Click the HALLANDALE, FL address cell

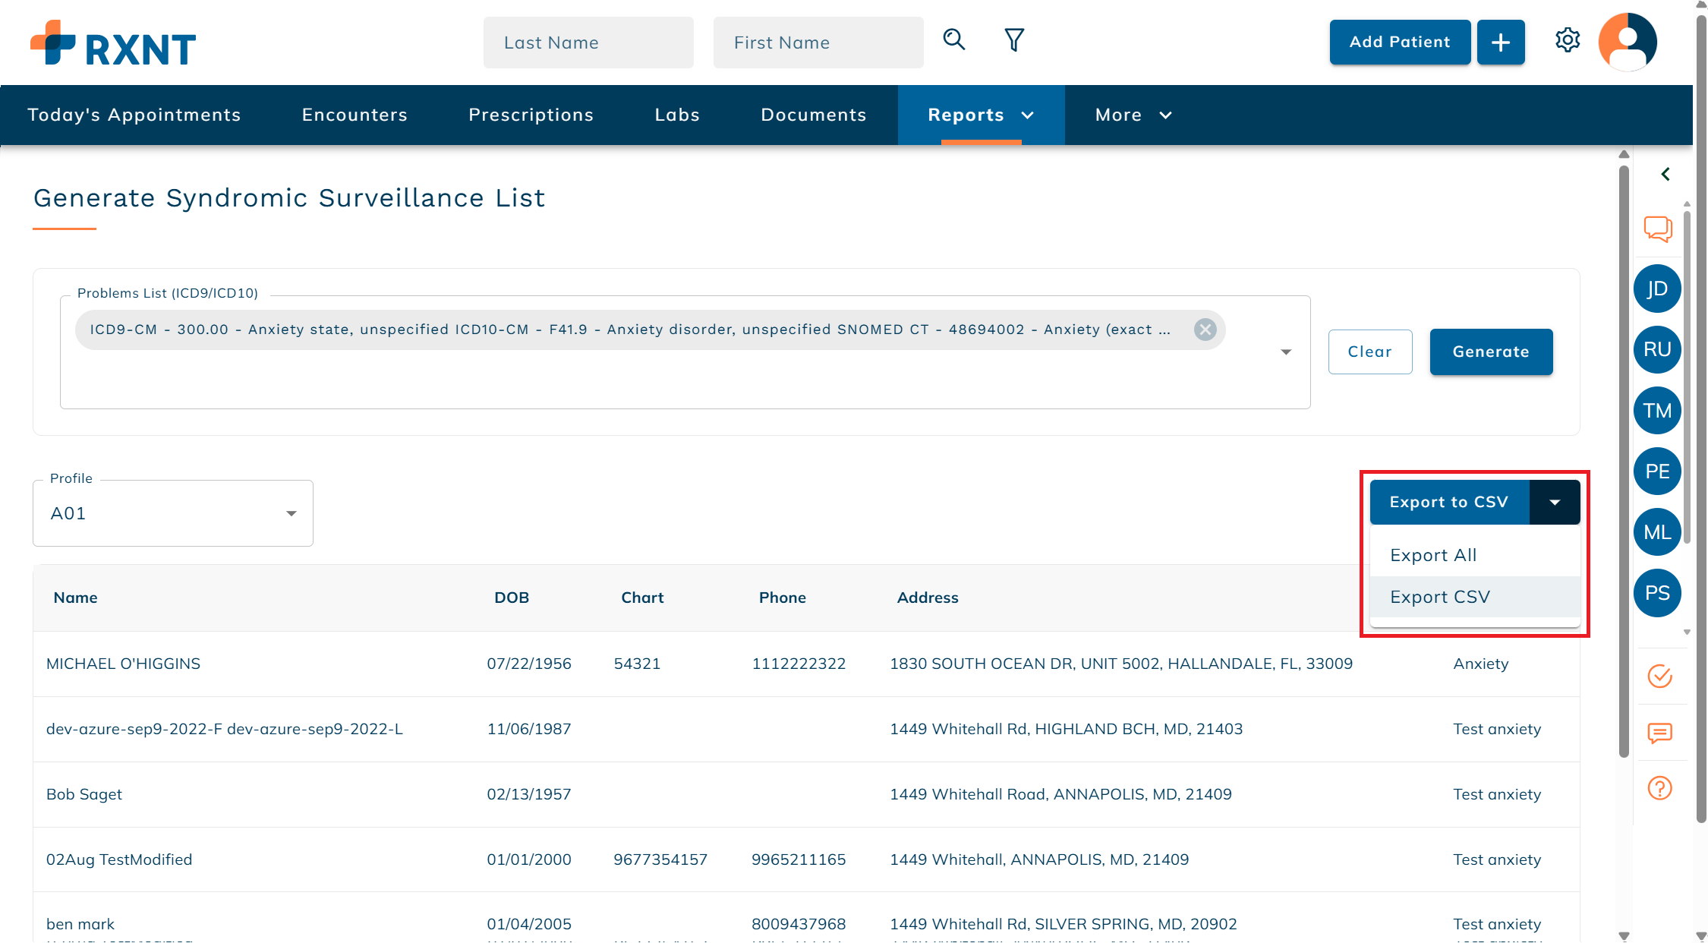[x=1121, y=664]
